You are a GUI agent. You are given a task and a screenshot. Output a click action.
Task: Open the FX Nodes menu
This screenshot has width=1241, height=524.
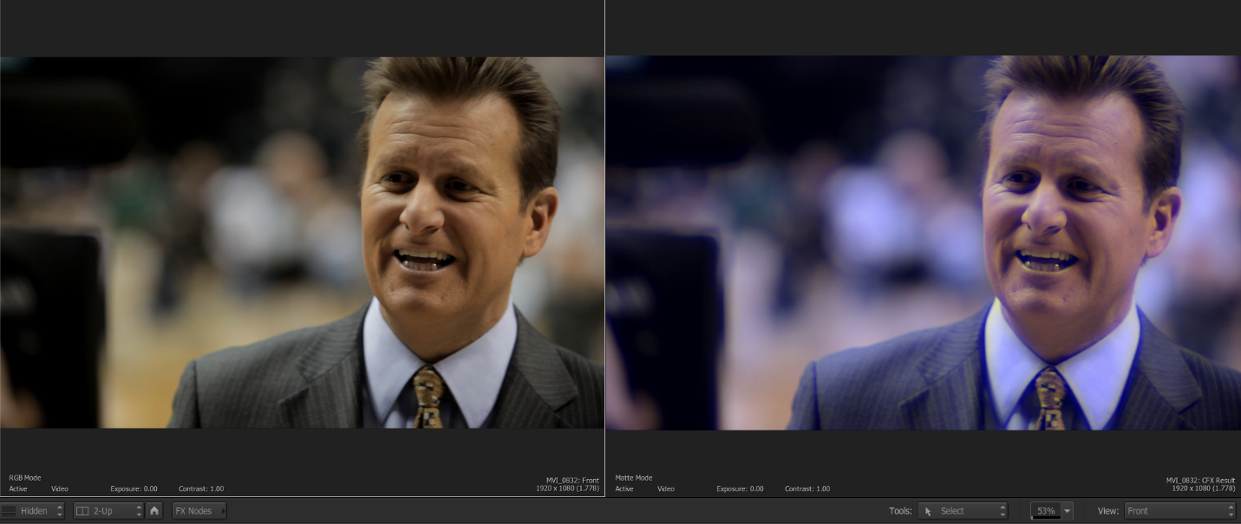199,511
